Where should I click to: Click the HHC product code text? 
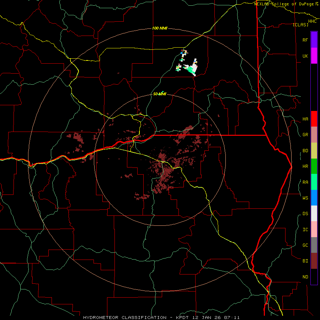pos(312,21)
